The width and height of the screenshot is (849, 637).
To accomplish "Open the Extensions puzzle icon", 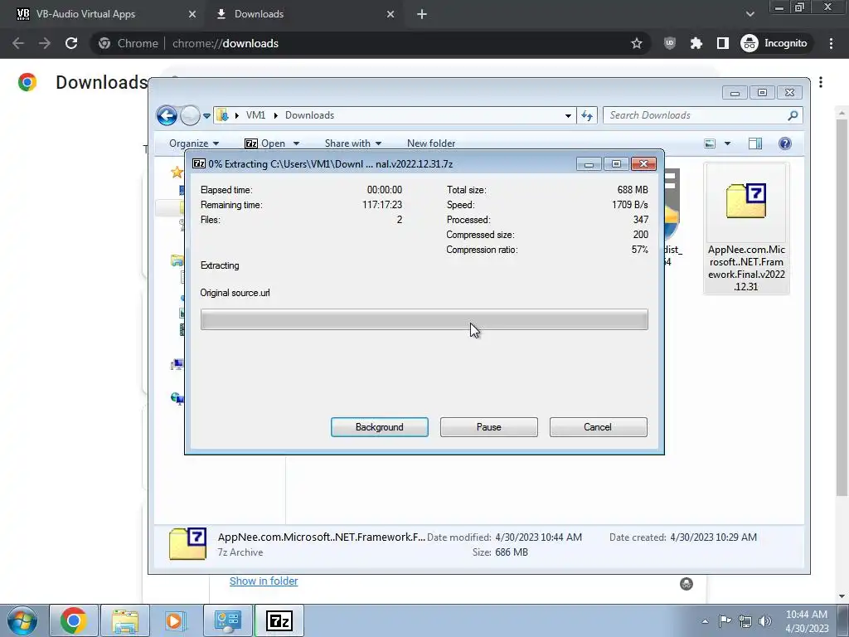I will pos(696,43).
